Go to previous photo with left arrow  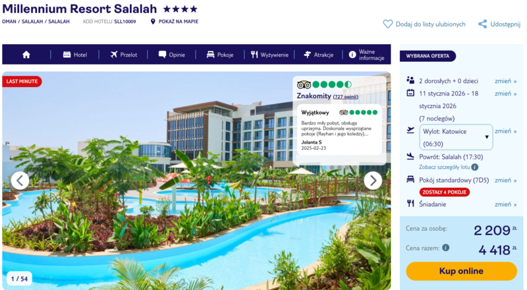coord(20,181)
